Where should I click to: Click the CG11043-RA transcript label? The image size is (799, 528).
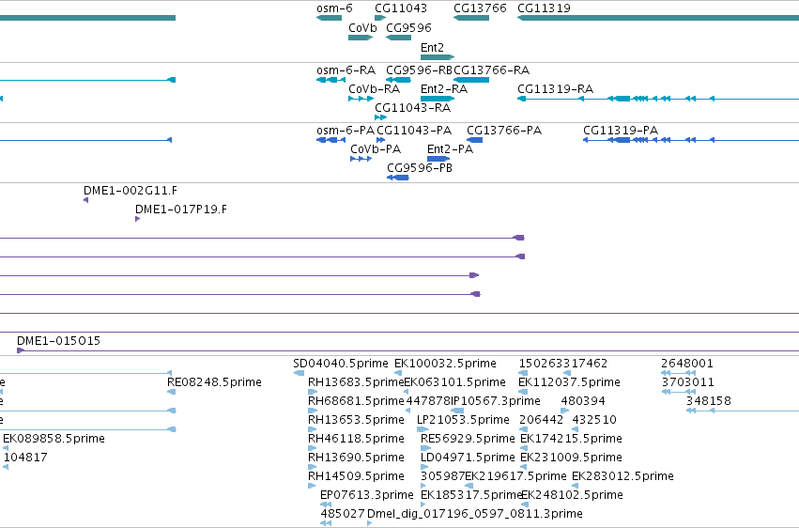[x=413, y=107]
